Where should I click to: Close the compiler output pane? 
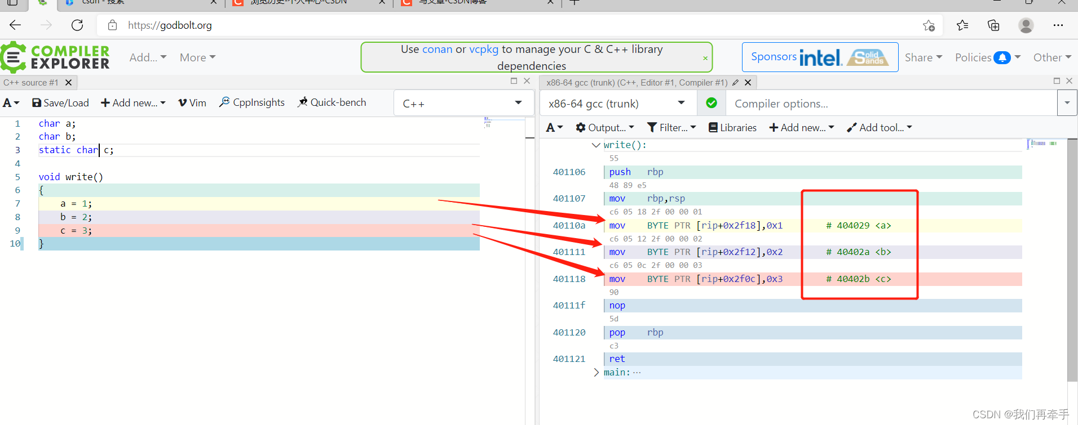tap(1069, 81)
